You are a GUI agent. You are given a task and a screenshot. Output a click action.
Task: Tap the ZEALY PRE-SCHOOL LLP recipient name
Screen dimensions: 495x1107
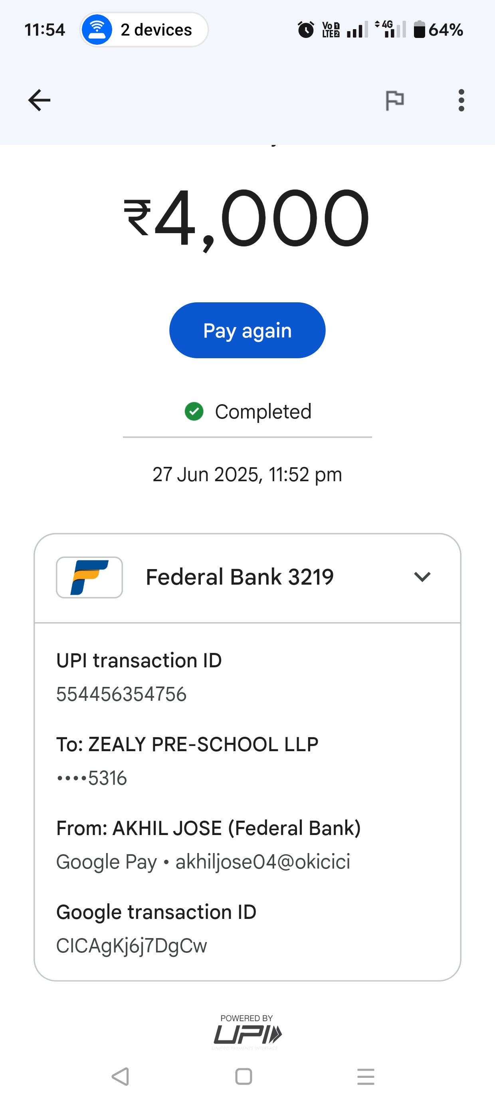coord(203,744)
